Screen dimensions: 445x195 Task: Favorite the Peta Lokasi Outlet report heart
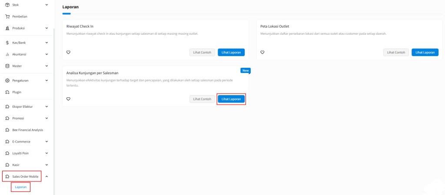[262, 52]
